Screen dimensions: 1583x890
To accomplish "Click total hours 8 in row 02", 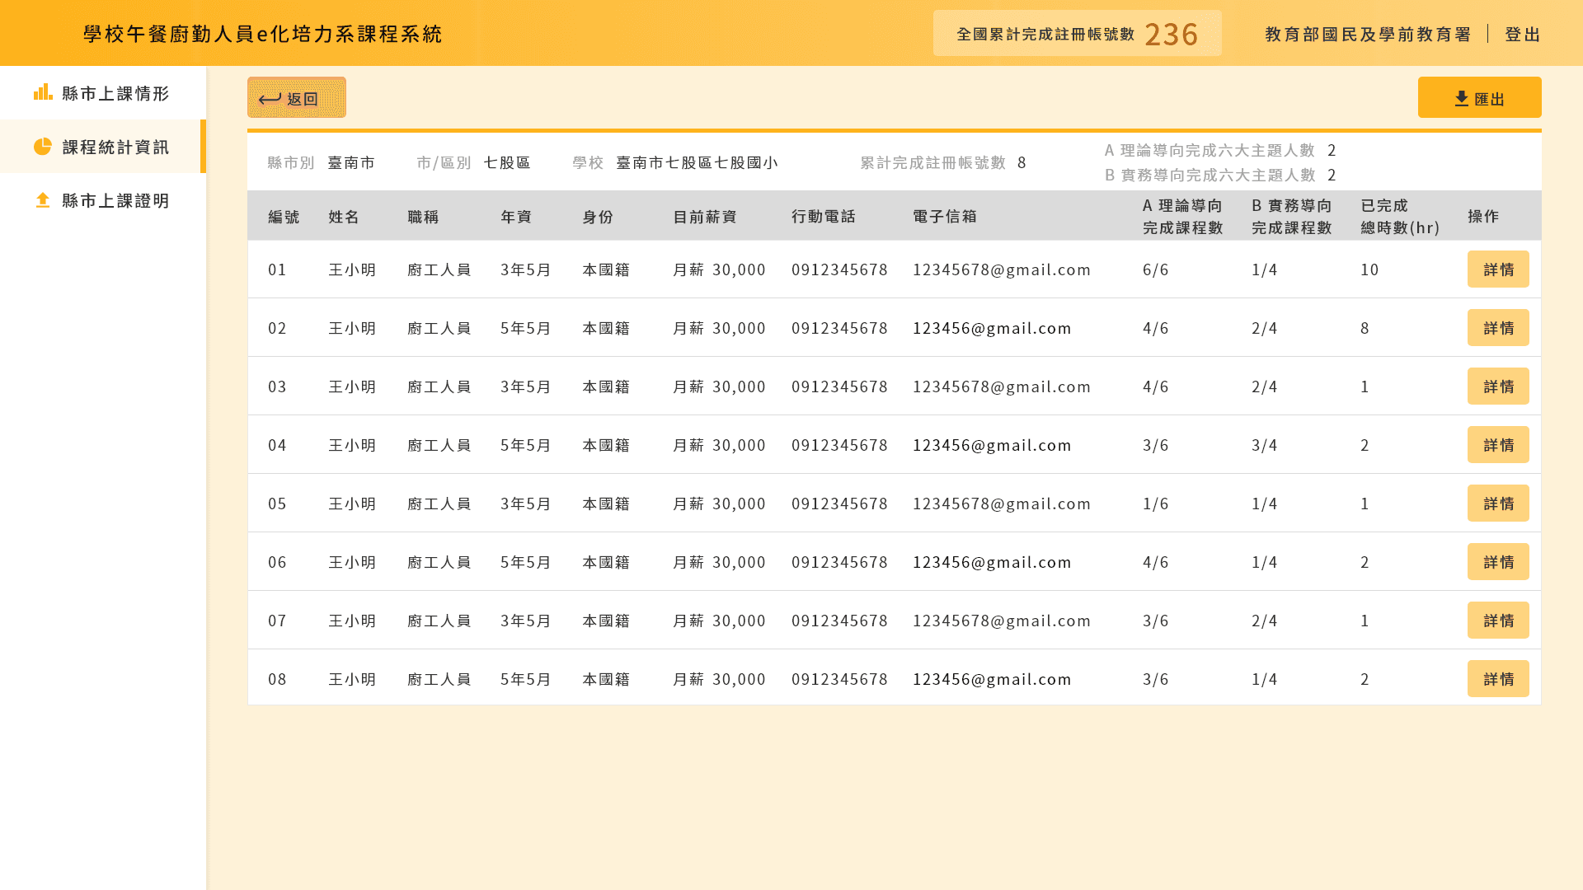I will [1365, 328].
